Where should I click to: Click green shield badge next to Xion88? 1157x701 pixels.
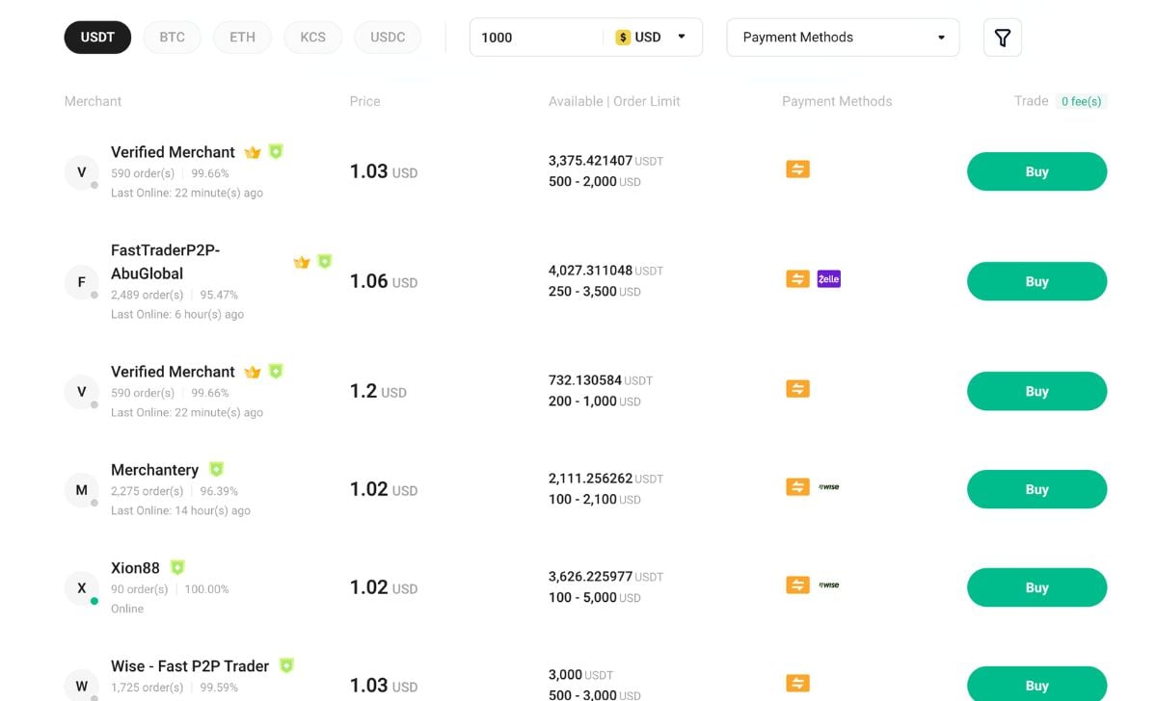coord(177,567)
